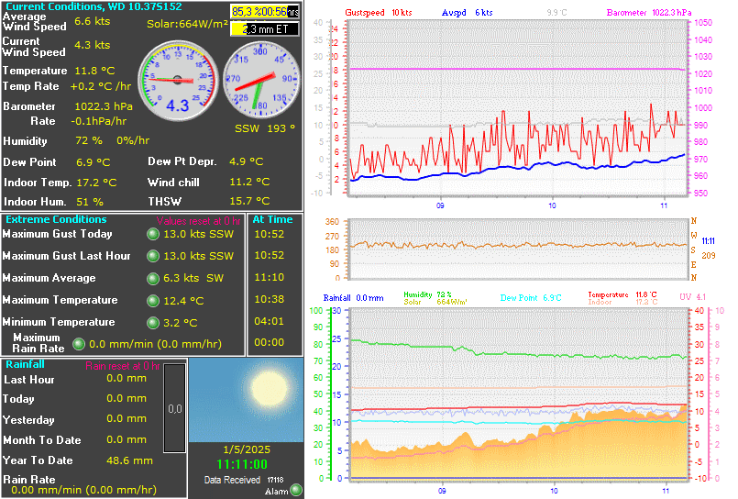The height and width of the screenshot is (499, 738).
Task: Click the Maximum Average value 6.3 kts SW
Action: click(193, 278)
